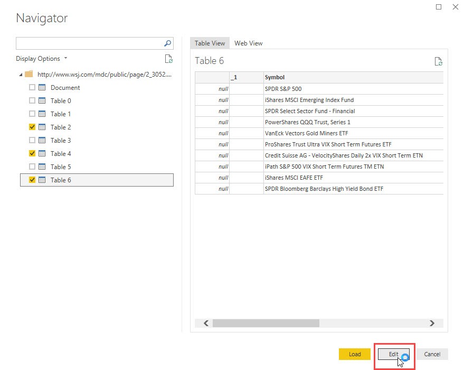
Task: Click null cell in SPDR S&P 500 row
Action: click(212, 89)
